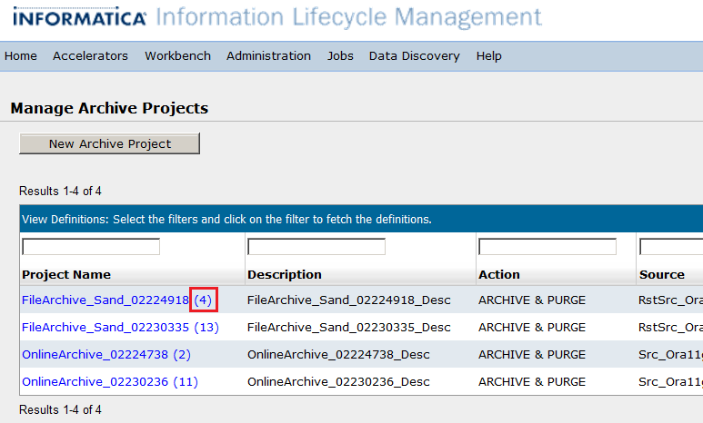Focus the Project Name filter field

tap(91, 247)
